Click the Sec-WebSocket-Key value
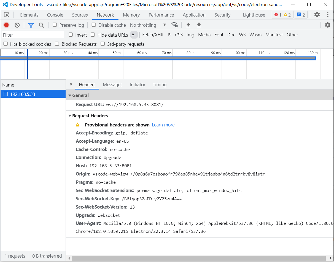This screenshot has height=262, width=334. [x=152, y=199]
